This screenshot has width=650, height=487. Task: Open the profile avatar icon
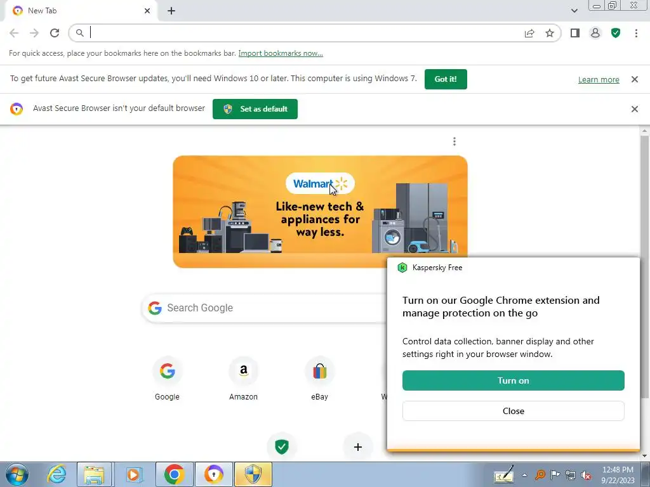(595, 33)
